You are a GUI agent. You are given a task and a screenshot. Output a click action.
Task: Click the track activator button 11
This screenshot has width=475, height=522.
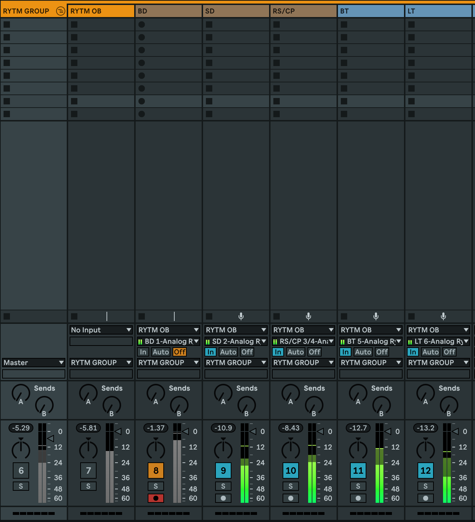358,471
